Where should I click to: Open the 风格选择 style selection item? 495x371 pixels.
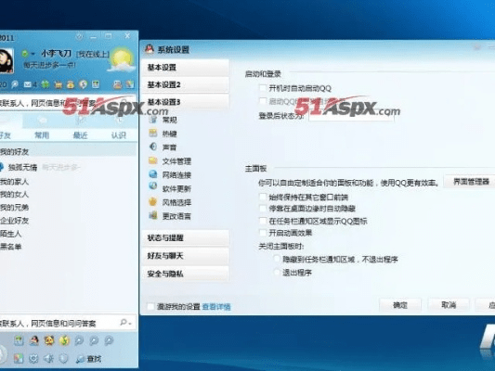click(x=170, y=202)
